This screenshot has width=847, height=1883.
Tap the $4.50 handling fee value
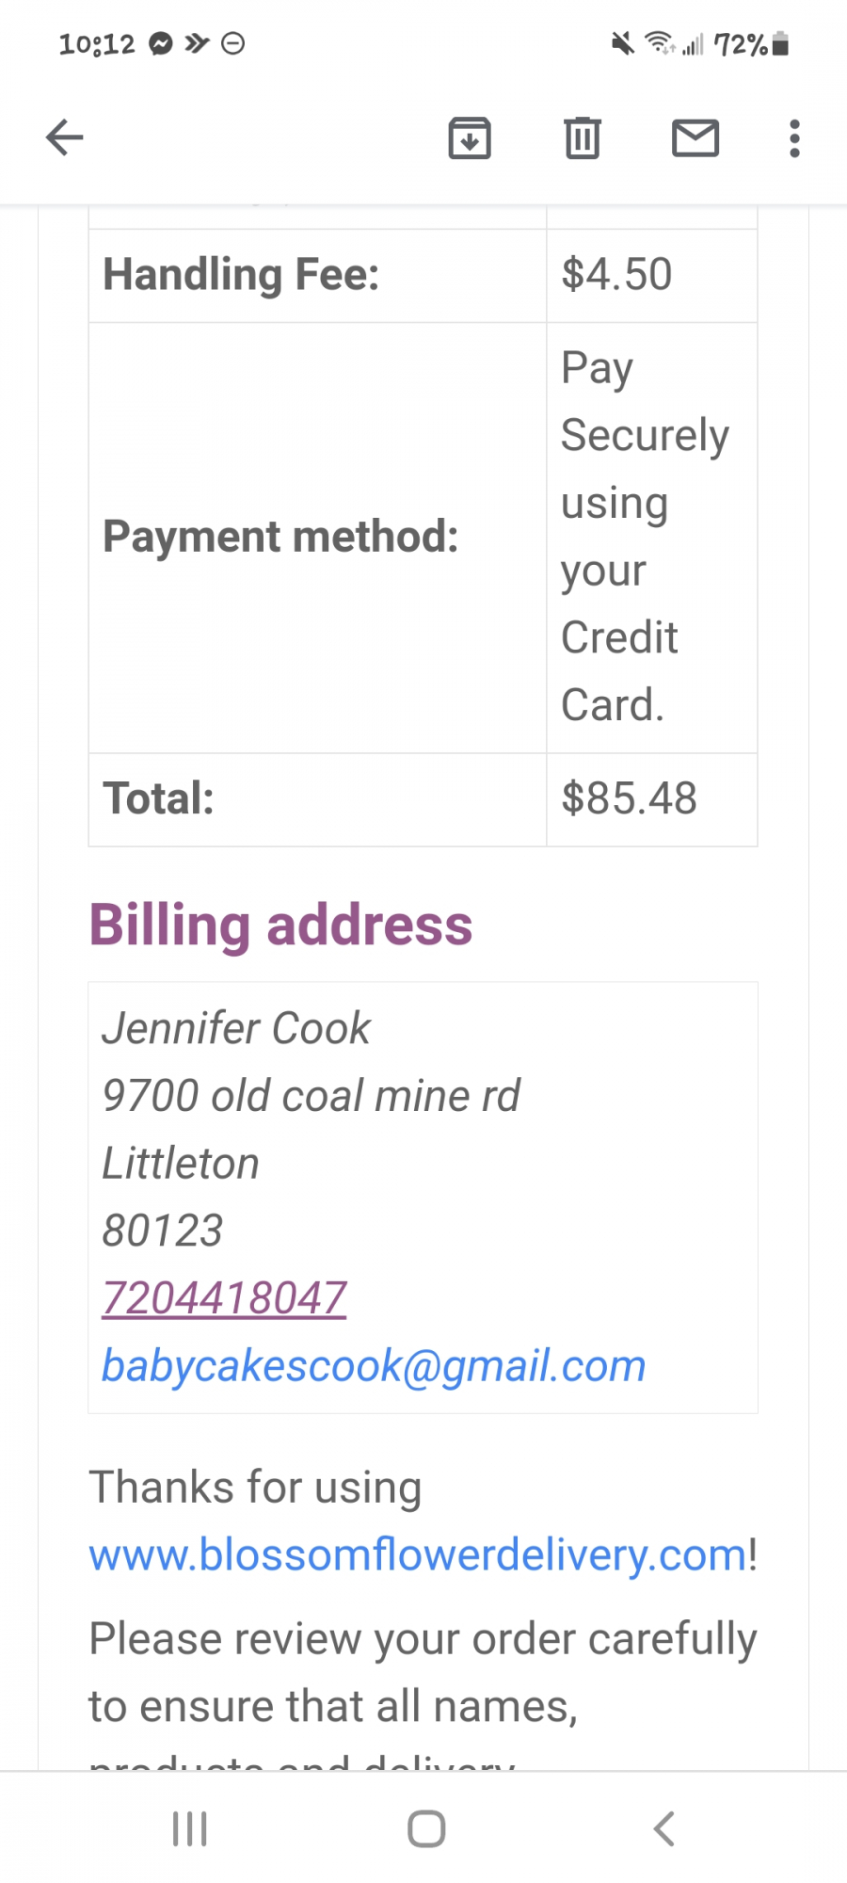pos(616,275)
